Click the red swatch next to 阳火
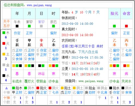The width and height of the screenshot is (135, 106). (38, 88)
